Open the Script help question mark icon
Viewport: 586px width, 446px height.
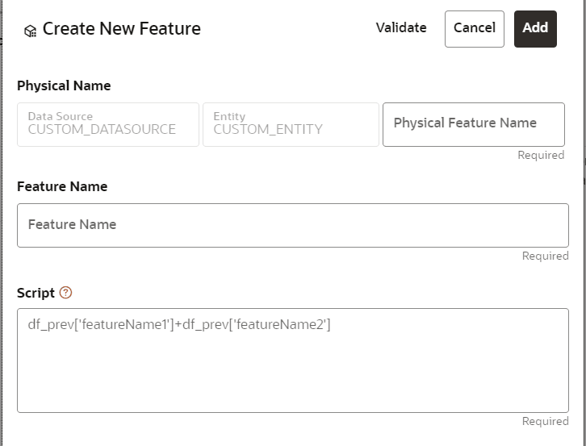[66, 293]
